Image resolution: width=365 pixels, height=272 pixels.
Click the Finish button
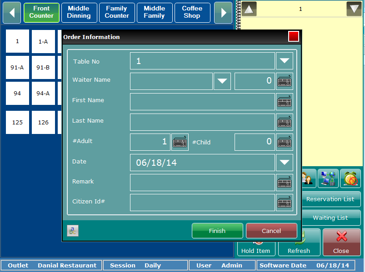[x=217, y=231]
